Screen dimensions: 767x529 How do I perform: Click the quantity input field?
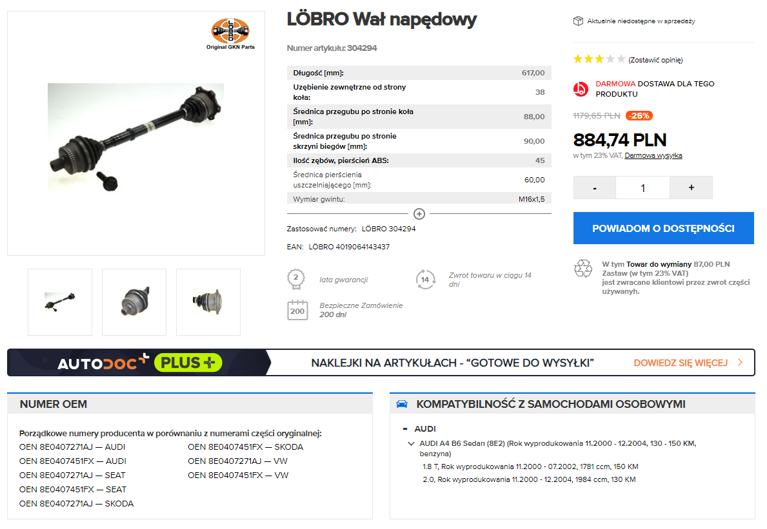pos(642,188)
